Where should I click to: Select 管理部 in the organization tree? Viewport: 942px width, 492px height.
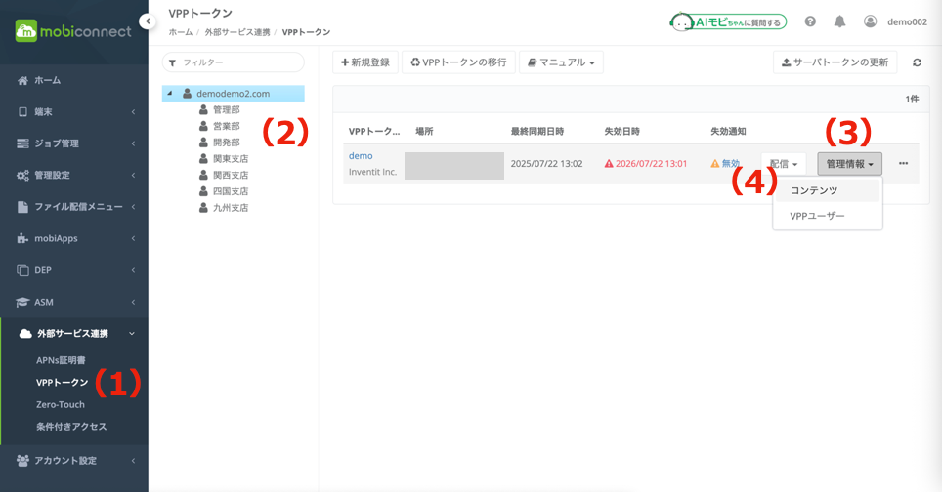227,109
